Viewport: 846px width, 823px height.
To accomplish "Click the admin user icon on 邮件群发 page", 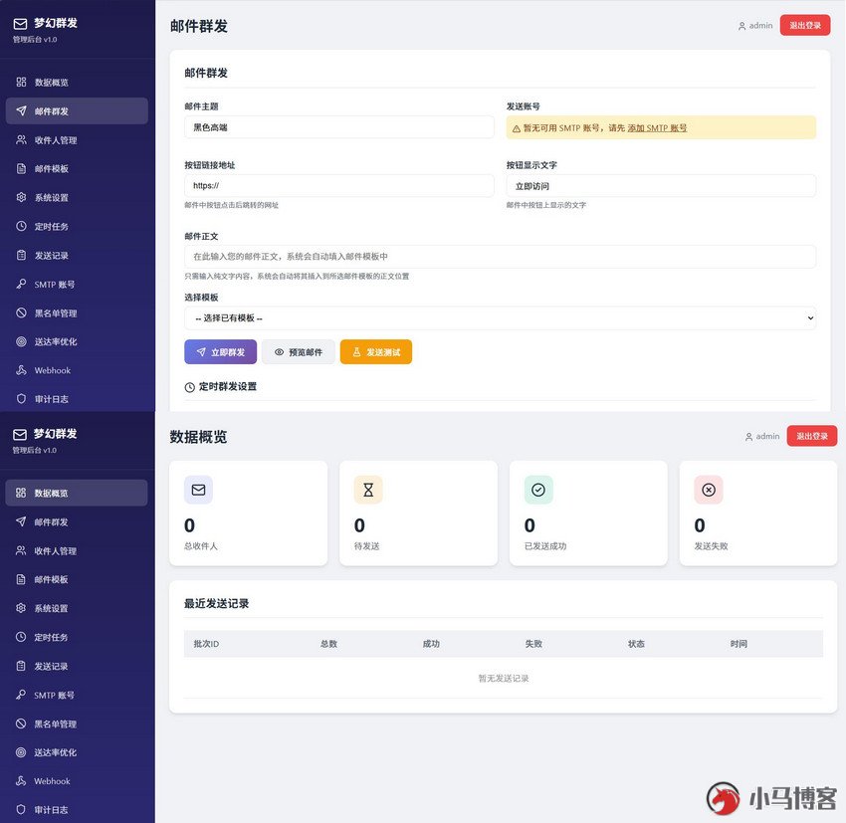I will pyautogui.click(x=741, y=26).
